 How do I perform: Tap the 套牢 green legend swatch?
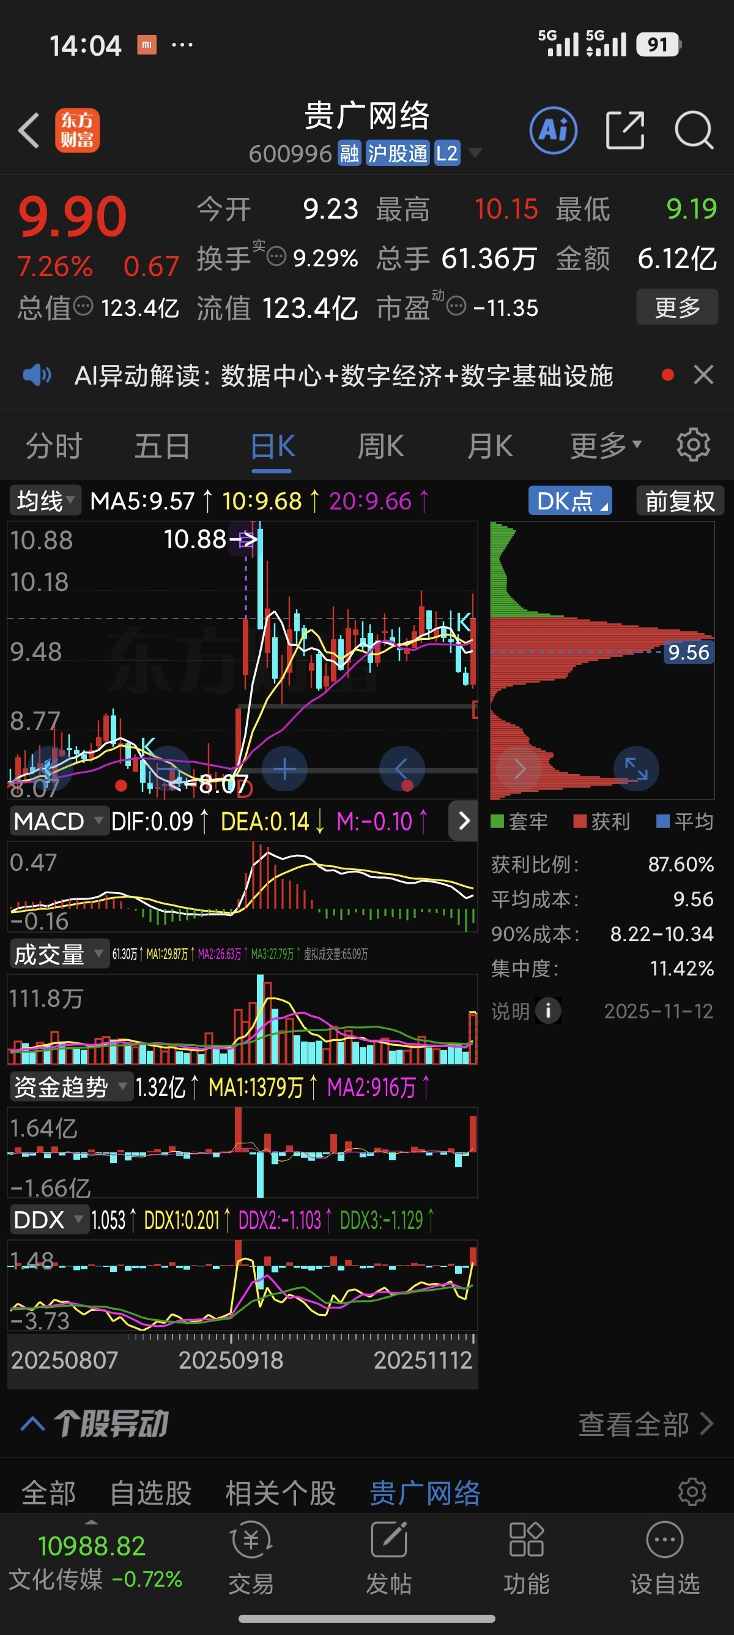point(497,821)
